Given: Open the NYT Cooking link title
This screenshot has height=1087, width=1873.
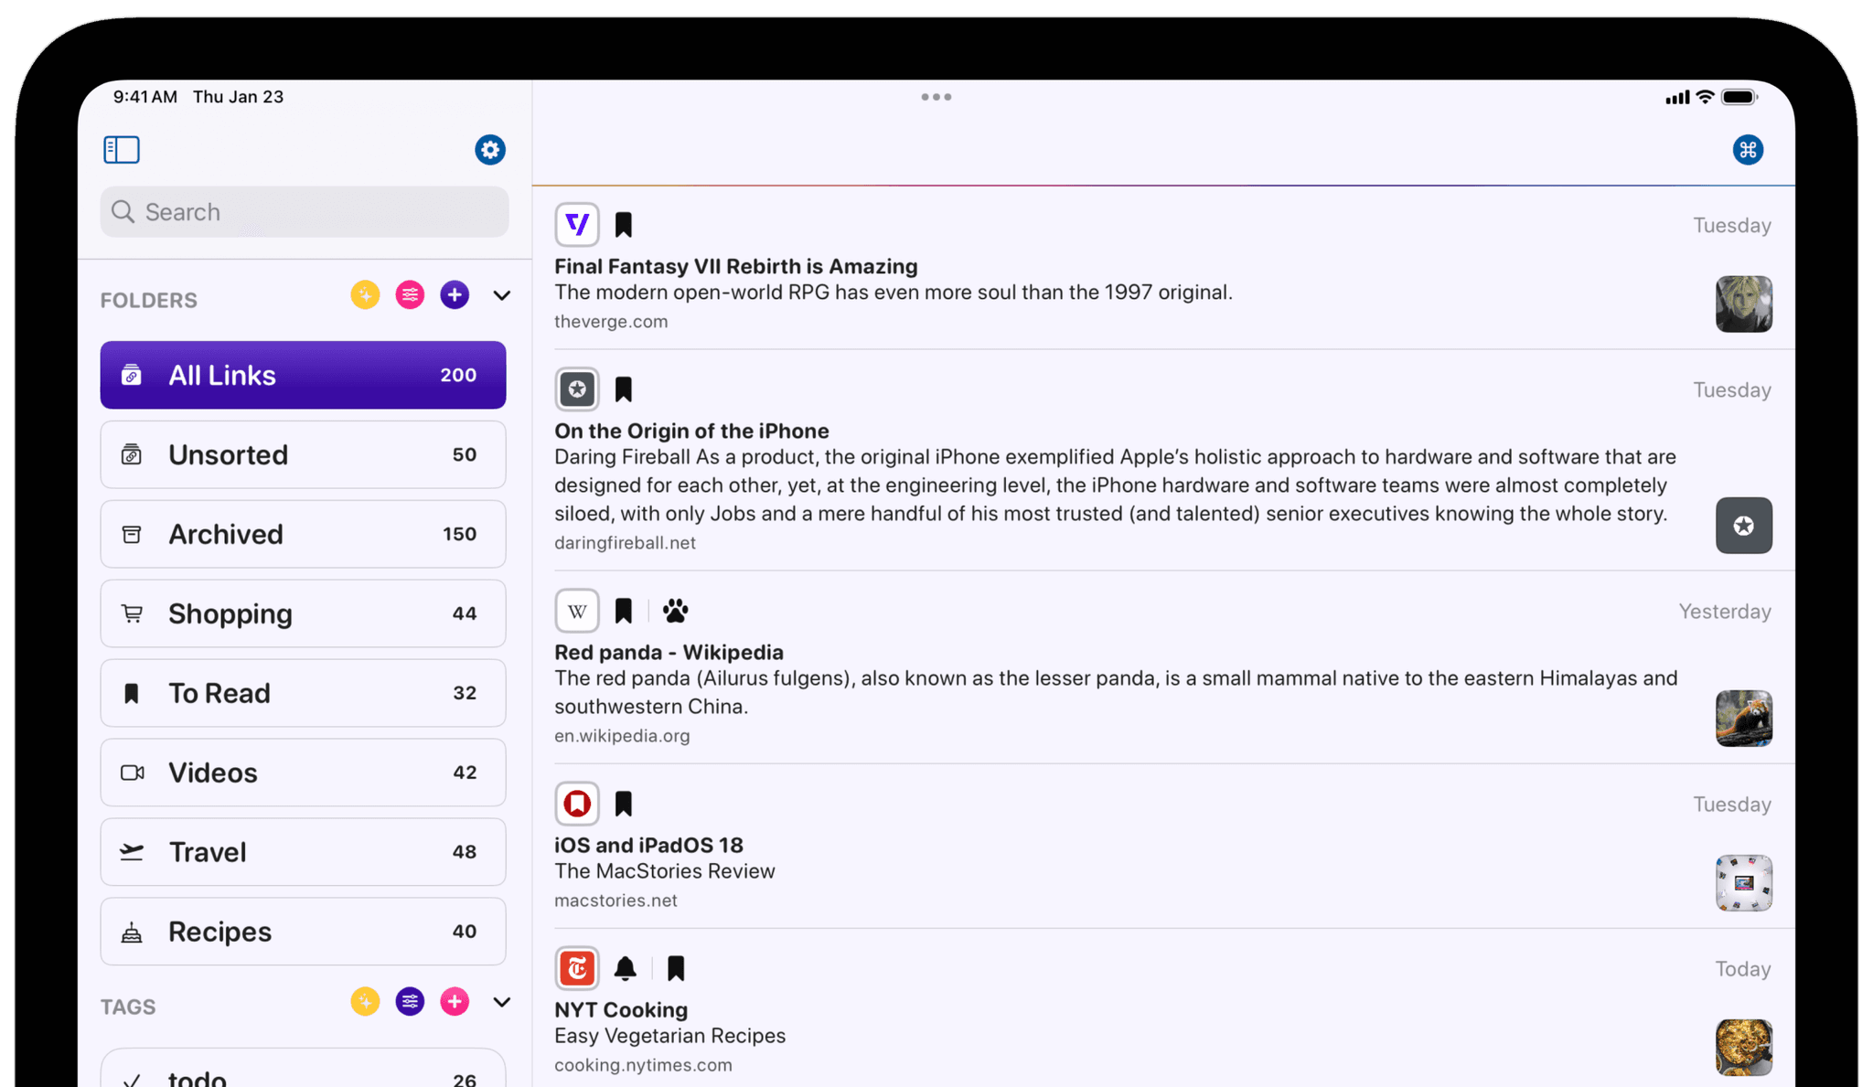Looking at the screenshot, I should [621, 1009].
